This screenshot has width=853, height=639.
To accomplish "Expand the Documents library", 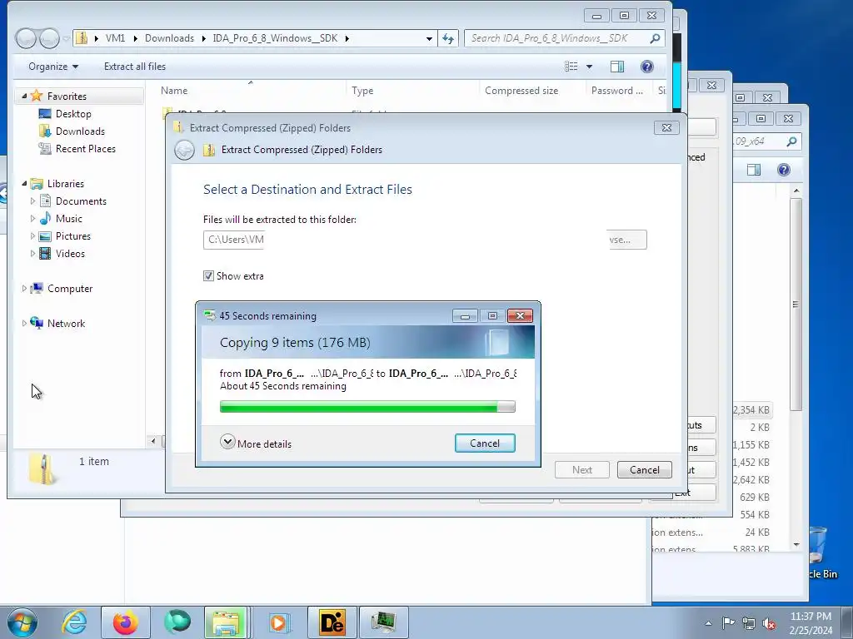I will [32, 201].
